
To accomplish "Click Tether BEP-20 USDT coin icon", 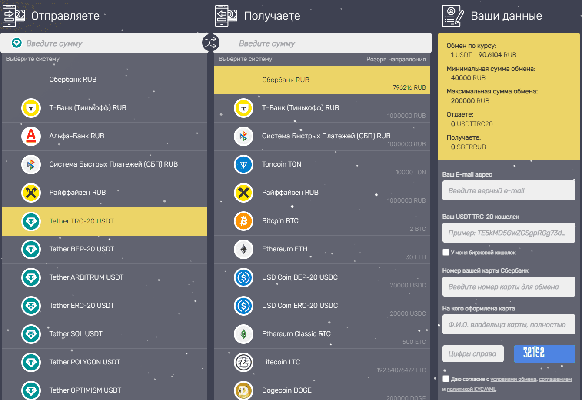I will [31, 249].
